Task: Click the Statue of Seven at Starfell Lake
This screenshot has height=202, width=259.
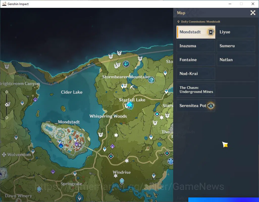Action: (x=129, y=105)
